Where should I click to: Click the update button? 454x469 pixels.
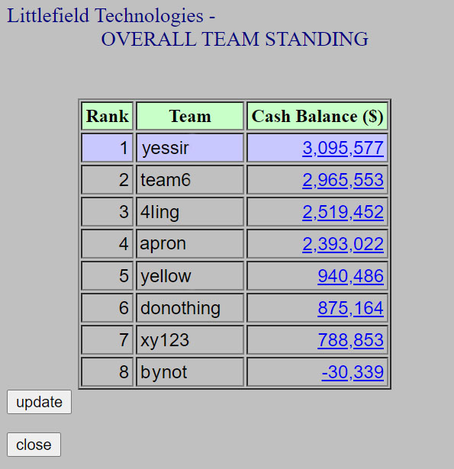coord(39,402)
